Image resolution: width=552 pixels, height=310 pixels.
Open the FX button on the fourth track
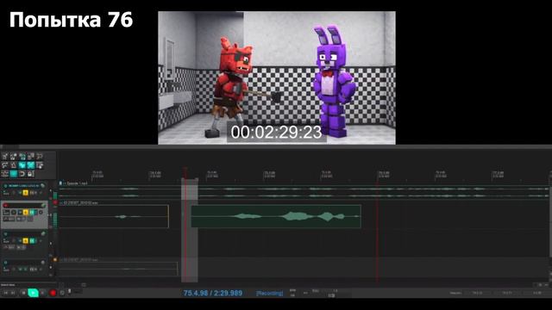point(32,270)
